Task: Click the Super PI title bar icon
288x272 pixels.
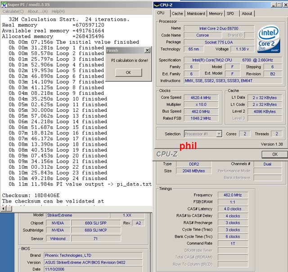Action: [x=4, y=5]
